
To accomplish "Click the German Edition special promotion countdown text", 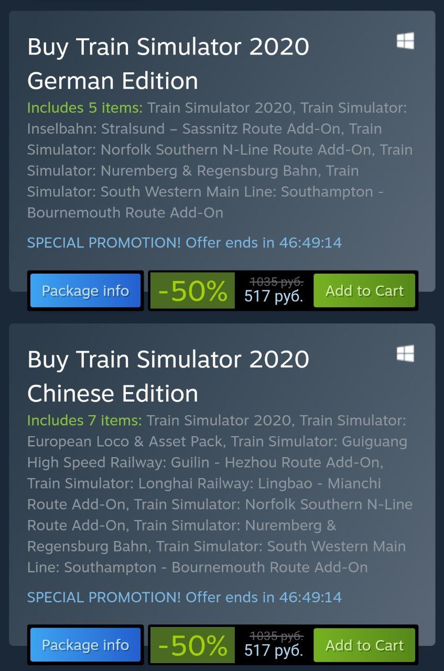I will coord(185,243).
